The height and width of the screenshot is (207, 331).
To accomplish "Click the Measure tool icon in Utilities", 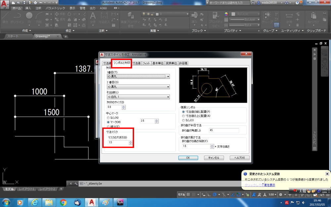I will [x=289, y=18].
